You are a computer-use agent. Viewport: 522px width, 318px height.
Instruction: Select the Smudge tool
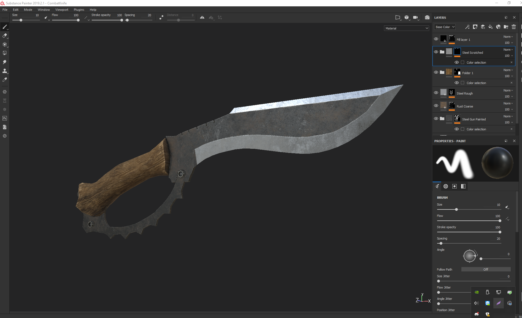(5, 62)
